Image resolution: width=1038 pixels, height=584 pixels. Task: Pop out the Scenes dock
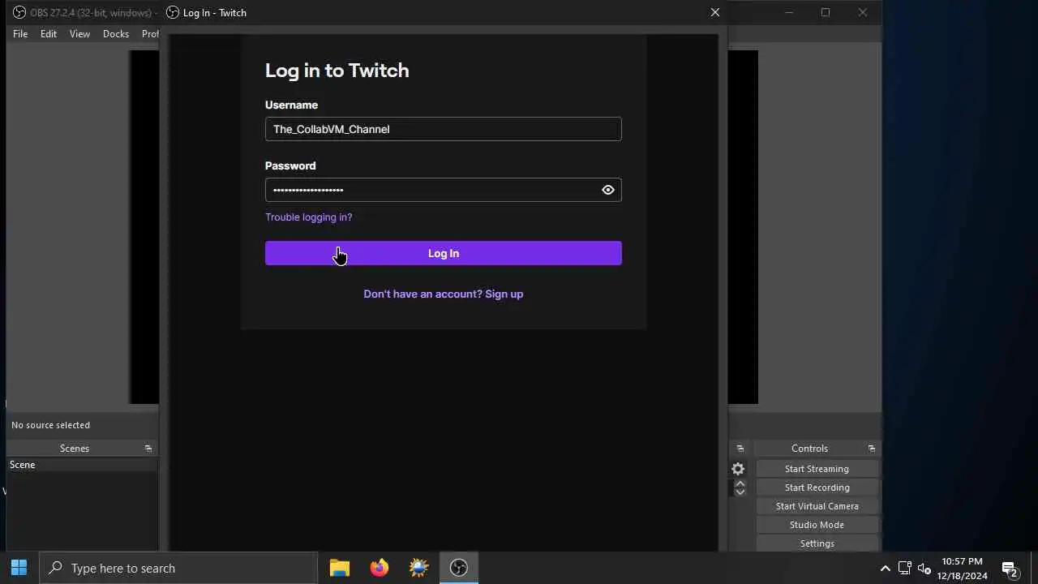(x=148, y=449)
